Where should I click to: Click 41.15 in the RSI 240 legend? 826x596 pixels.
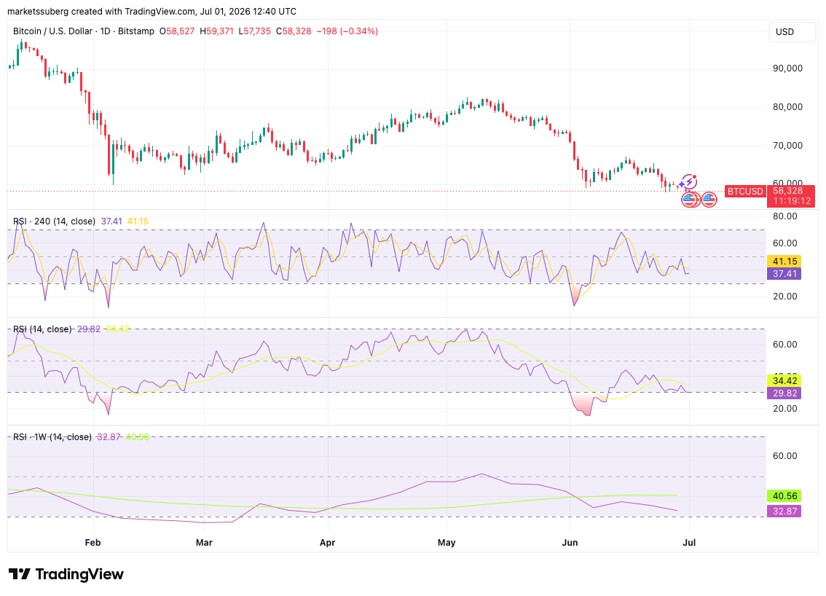click(138, 221)
